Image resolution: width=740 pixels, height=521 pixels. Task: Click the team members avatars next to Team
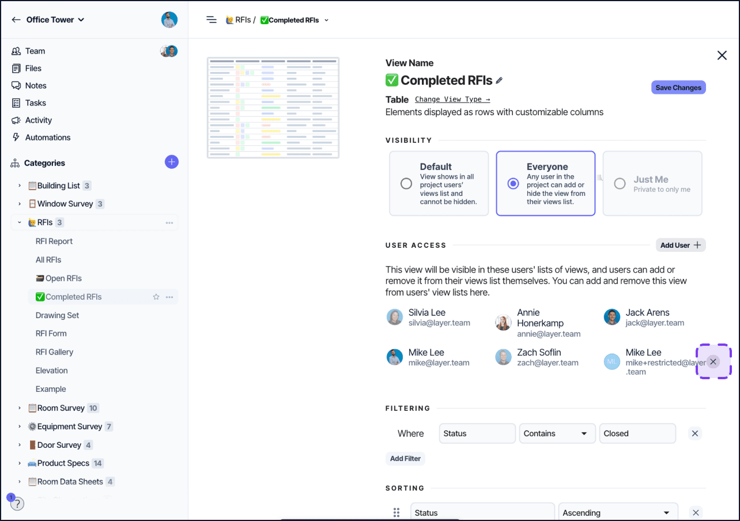[x=169, y=51]
